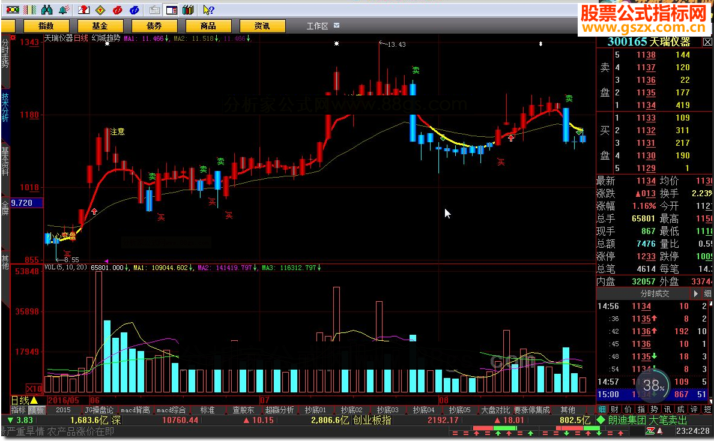The height and width of the screenshot is (441, 714).
Task: Select the 价 tab in the quote panel footer
Action: (x=628, y=409)
